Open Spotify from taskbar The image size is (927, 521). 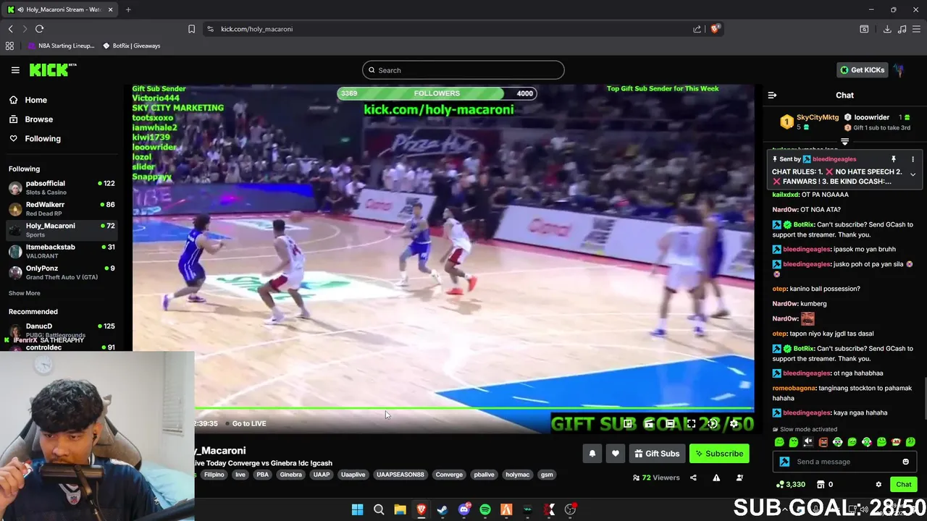click(485, 509)
